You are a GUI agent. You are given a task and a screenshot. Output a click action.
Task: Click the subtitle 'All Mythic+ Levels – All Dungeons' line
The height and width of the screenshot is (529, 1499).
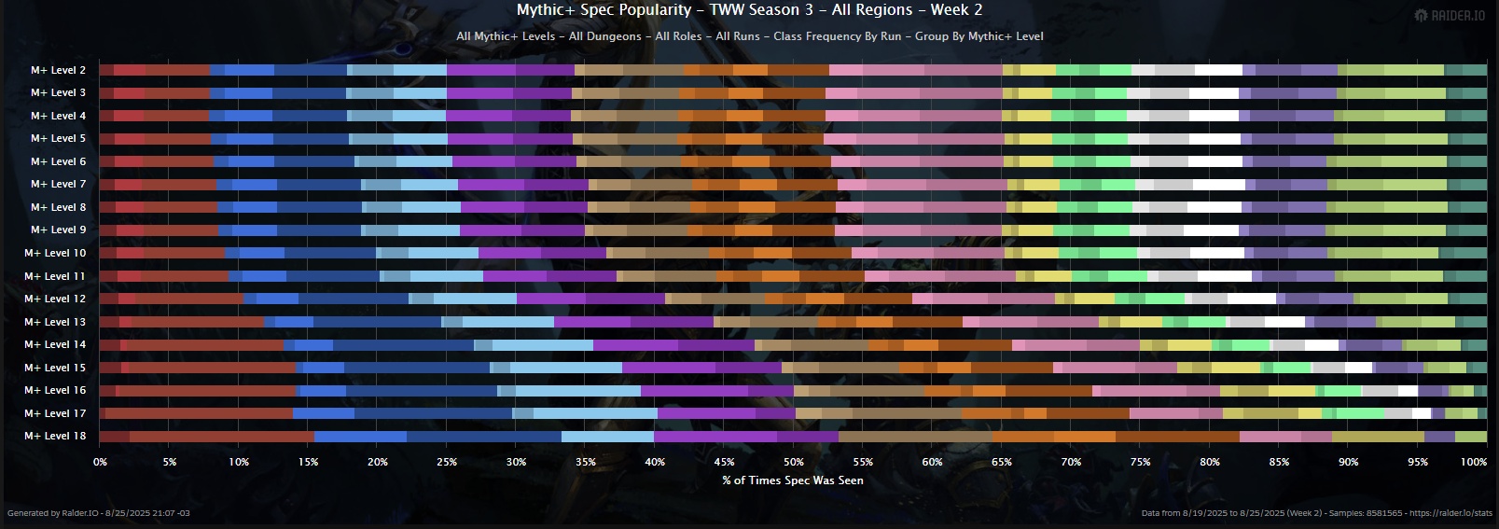(x=750, y=36)
